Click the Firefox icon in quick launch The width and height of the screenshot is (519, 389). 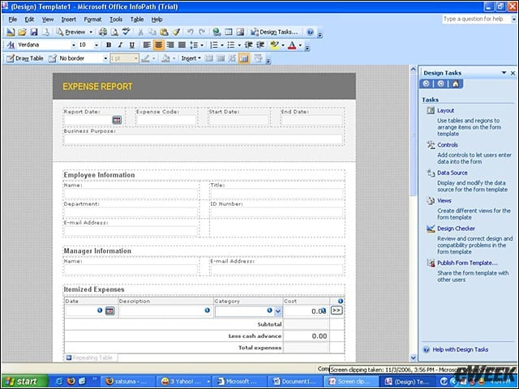coord(71,381)
